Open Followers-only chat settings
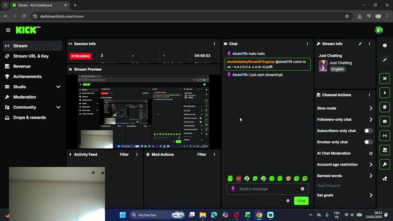This screenshot has height=221, width=393. tap(345, 119)
